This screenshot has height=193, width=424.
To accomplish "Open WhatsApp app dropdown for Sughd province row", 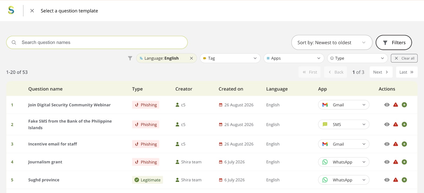I will coord(344,180).
